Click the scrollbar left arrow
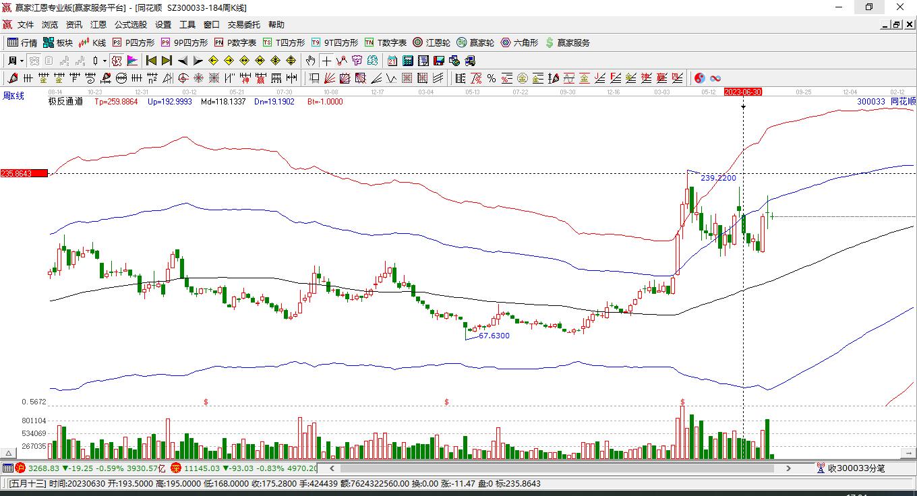Viewport: 917px width, 496px height. [332, 468]
